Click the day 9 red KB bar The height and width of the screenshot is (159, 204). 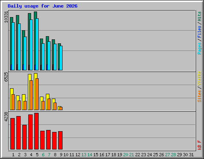coord(61,140)
